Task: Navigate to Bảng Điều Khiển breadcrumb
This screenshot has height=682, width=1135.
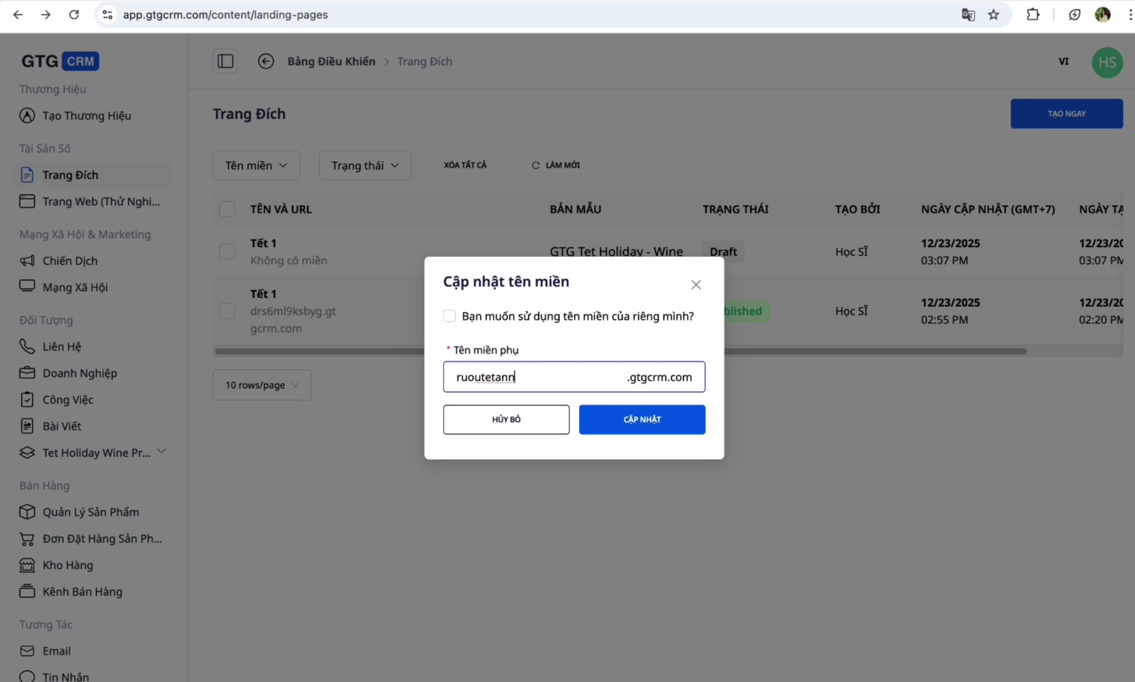Action: click(x=331, y=61)
